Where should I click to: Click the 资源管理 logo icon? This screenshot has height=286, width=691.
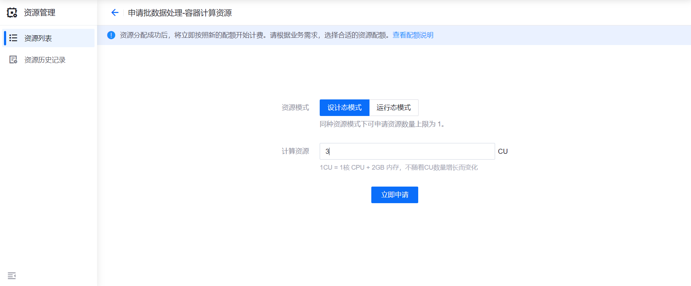pyautogui.click(x=12, y=13)
